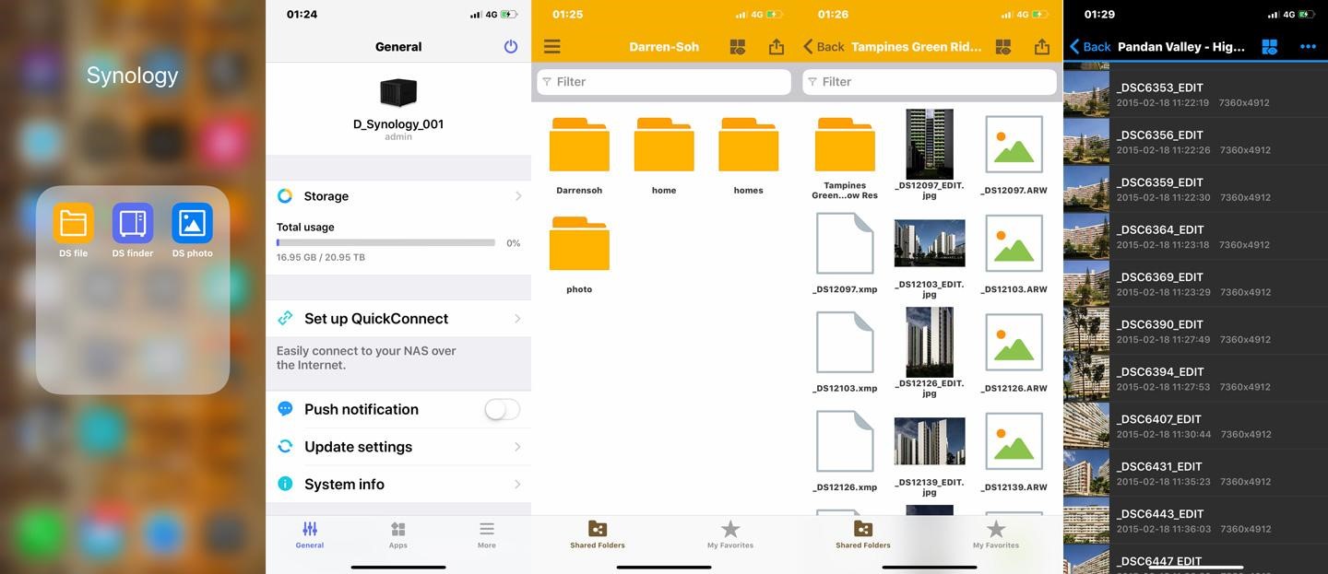
Task: Expand the Storage row chevron
Action: [x=518, y=196]
